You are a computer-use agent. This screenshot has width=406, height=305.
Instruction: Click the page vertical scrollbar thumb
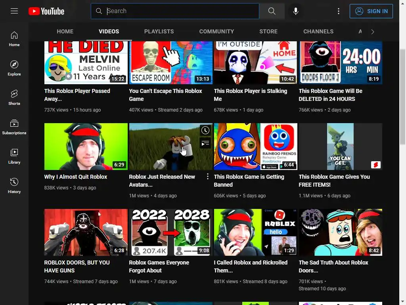[402, 97]
